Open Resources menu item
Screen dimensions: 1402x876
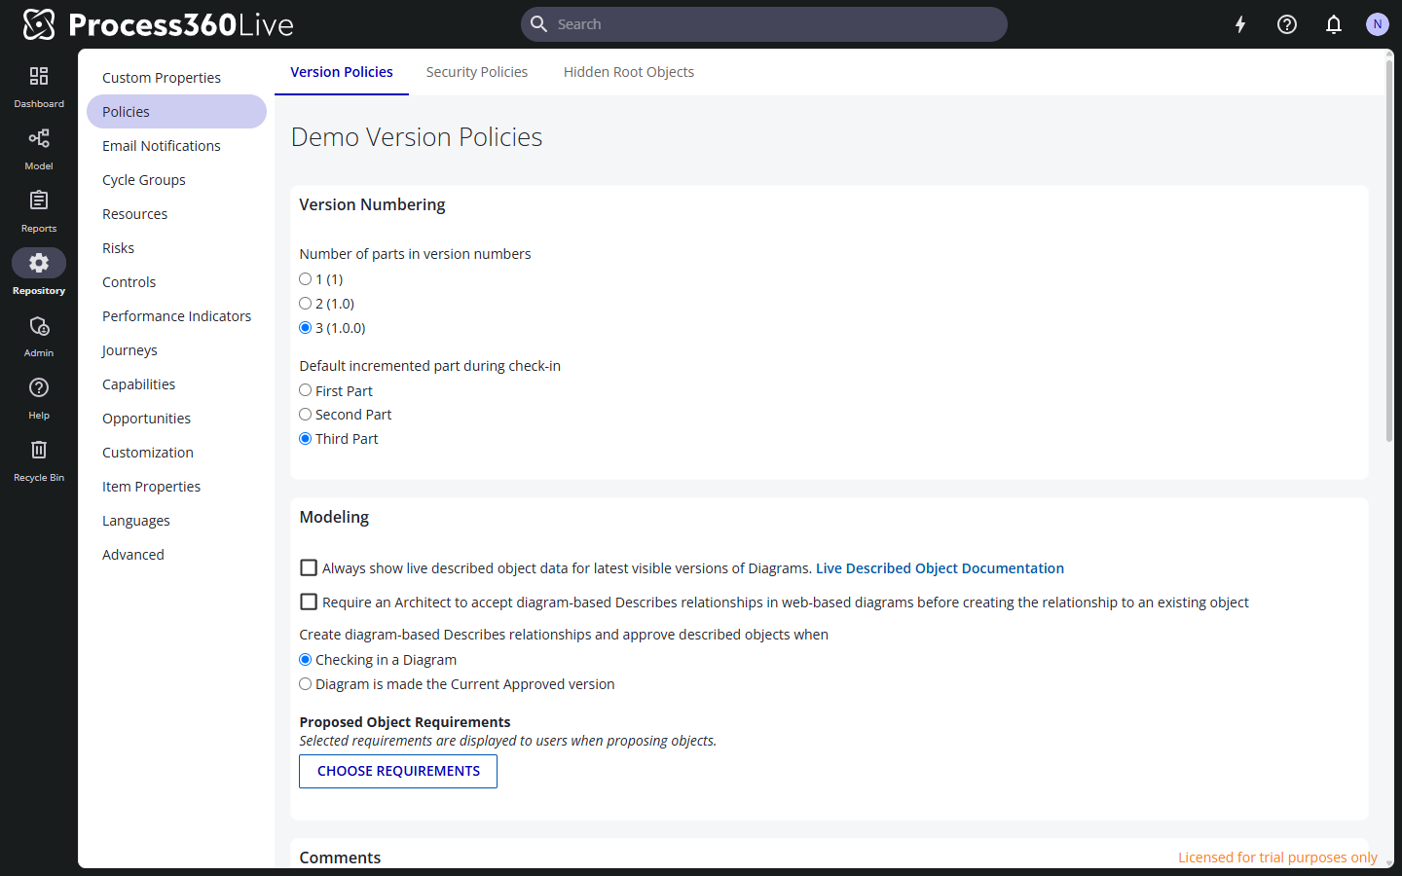(x=176, y=214)
